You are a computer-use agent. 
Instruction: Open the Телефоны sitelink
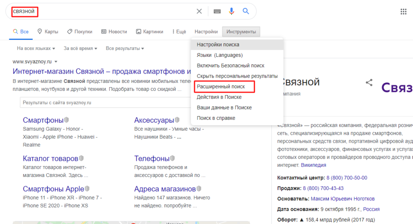[x=152, y=158]
